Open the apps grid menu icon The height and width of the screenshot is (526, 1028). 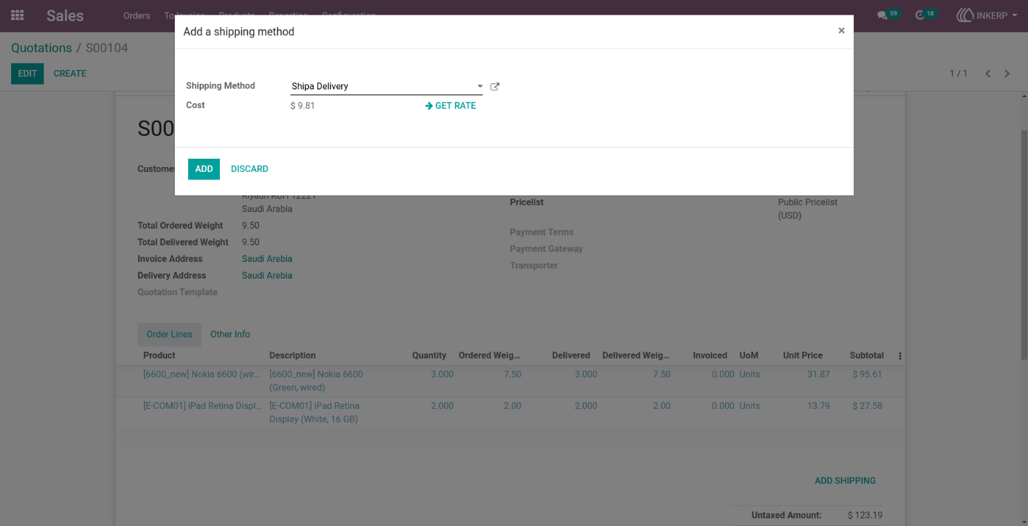pos(17,15)
